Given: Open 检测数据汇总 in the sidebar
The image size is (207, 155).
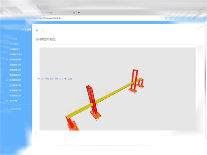Looking at the screenshot, I should pyautogui.click(x=15, y=91).
